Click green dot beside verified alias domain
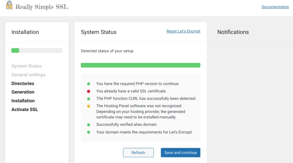This screenshot has height=163, width=293. 89,125
